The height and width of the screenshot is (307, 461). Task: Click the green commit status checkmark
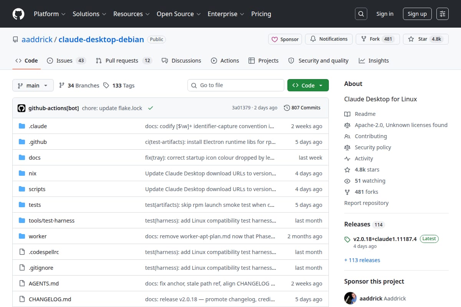click(151, 108)
